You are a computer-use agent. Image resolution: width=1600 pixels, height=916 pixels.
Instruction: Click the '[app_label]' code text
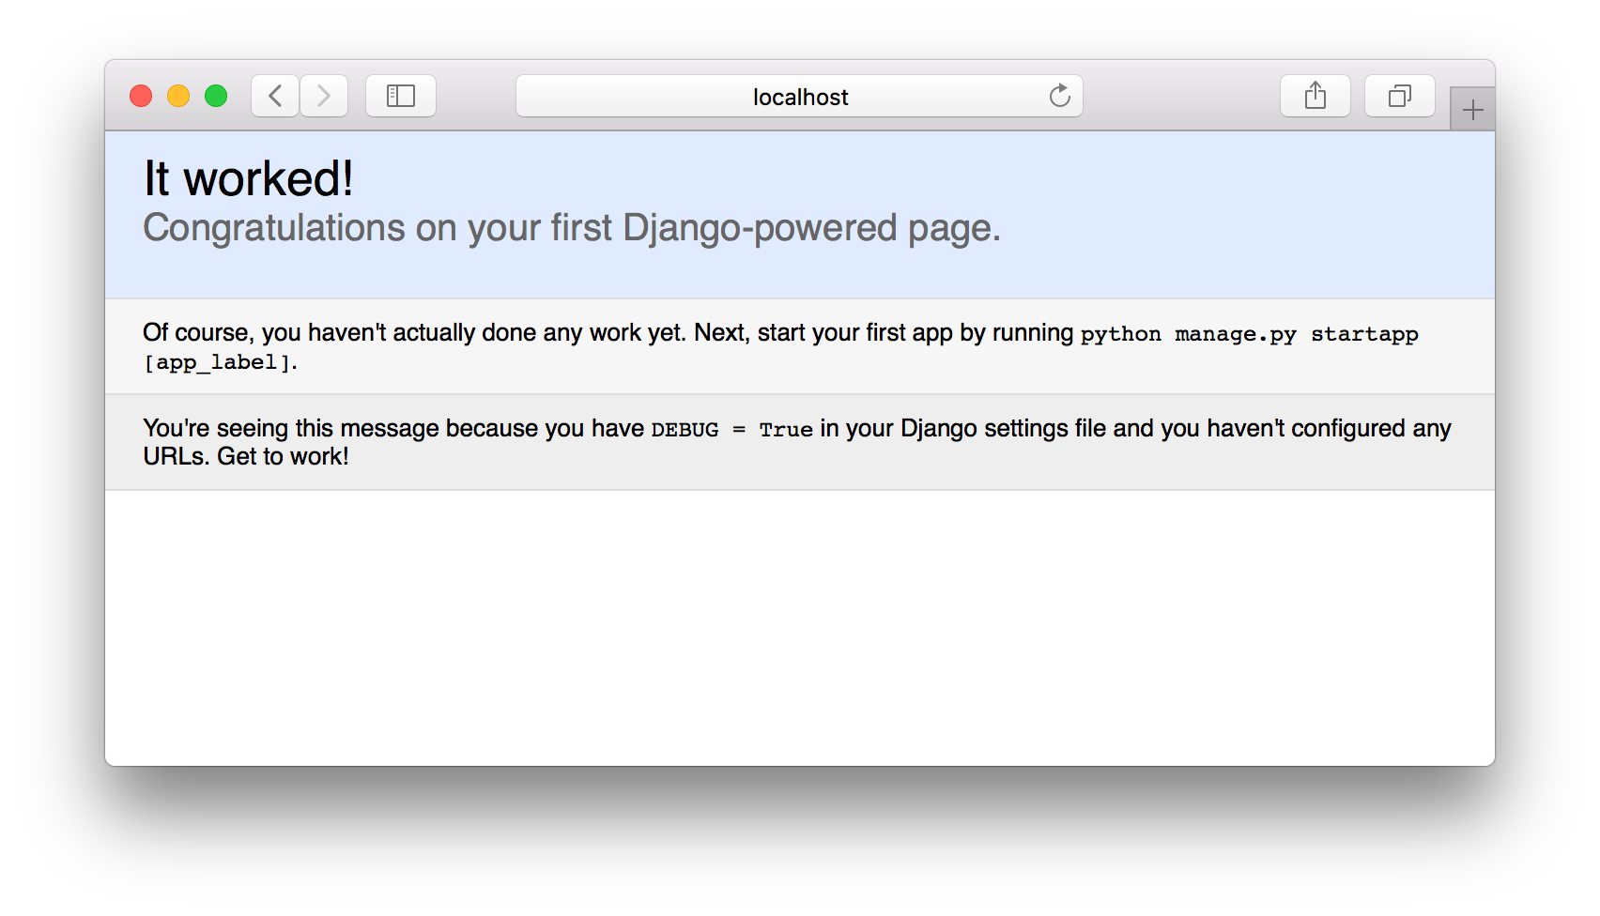click(x=217, y=362)
